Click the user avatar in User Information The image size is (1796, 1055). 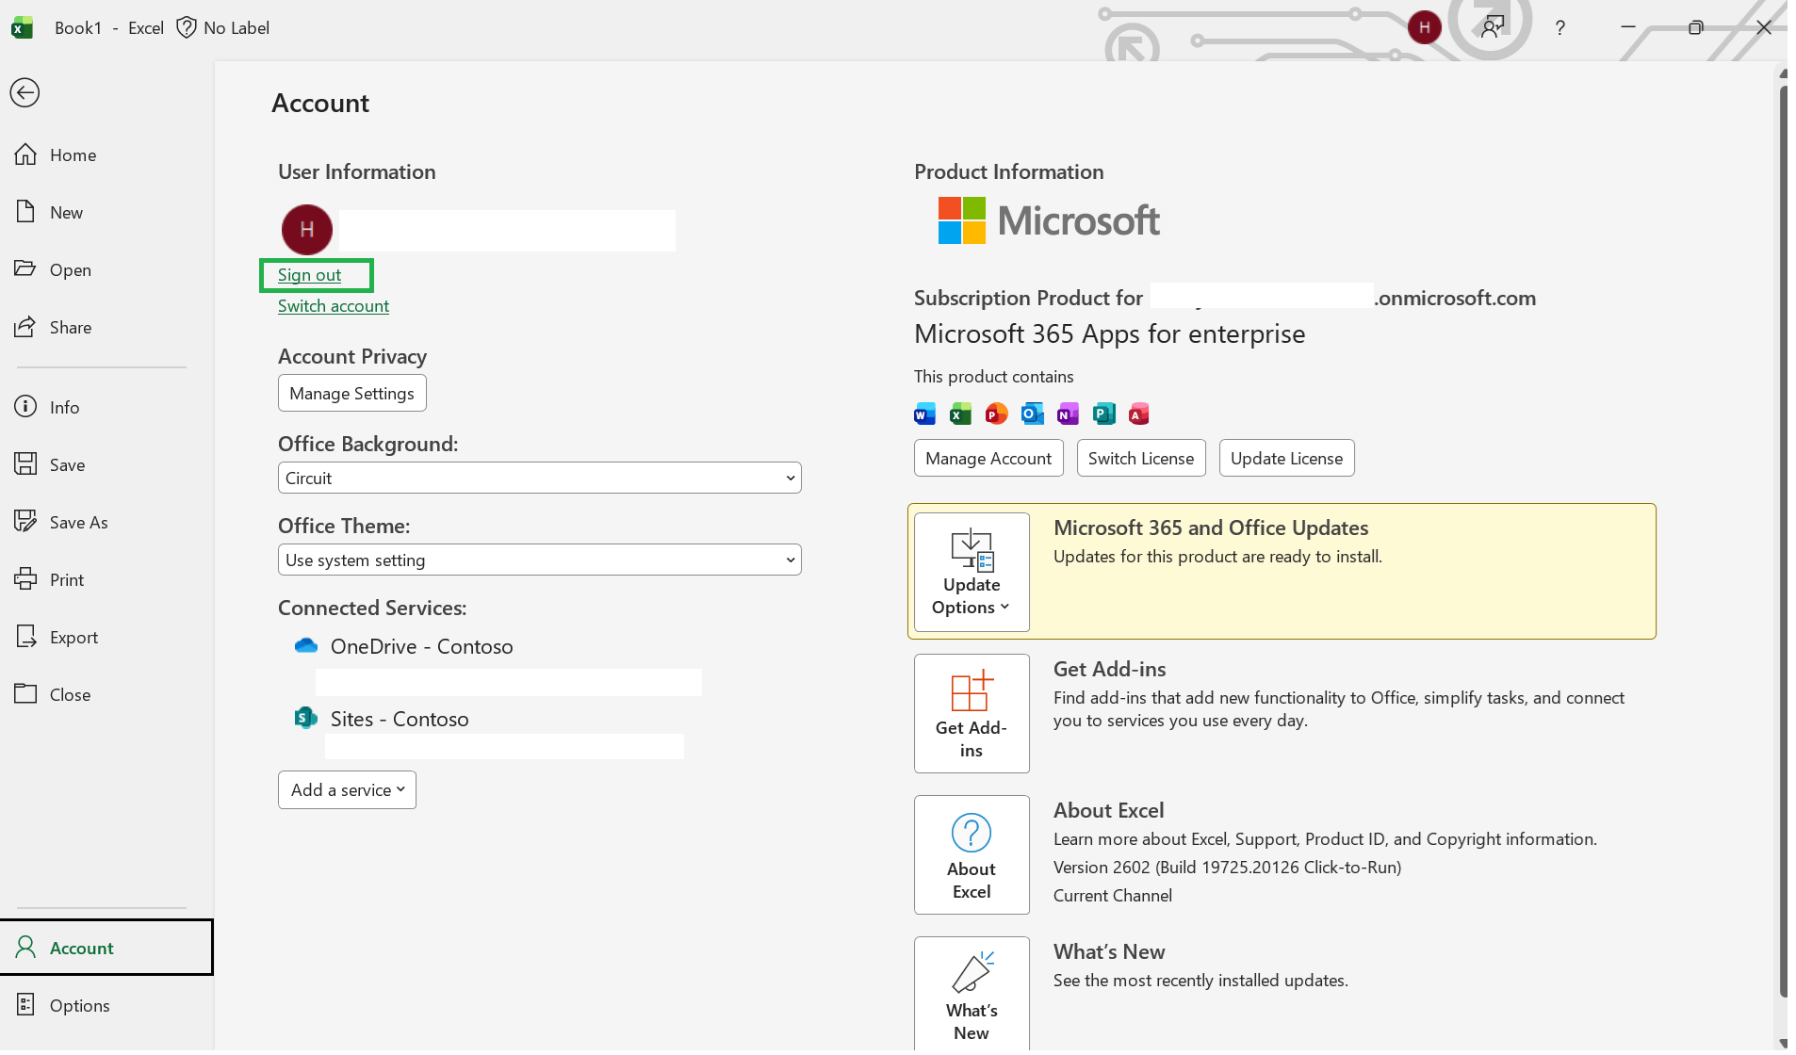(307, 230)
